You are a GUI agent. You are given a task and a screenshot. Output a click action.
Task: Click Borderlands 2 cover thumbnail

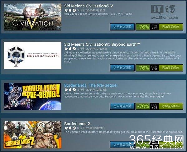(32, 135)
